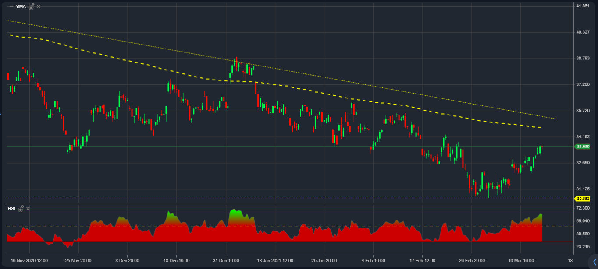This screenshot has height=269, width=598.
Task: Click the 23.215 RSI axis value
Action: pos(584,246)
